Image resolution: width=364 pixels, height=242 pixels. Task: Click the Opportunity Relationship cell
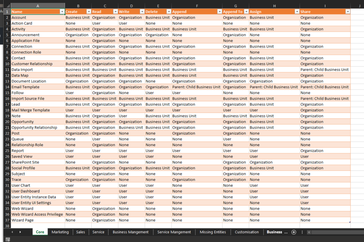pyautogui.click(x=38, y=127)
